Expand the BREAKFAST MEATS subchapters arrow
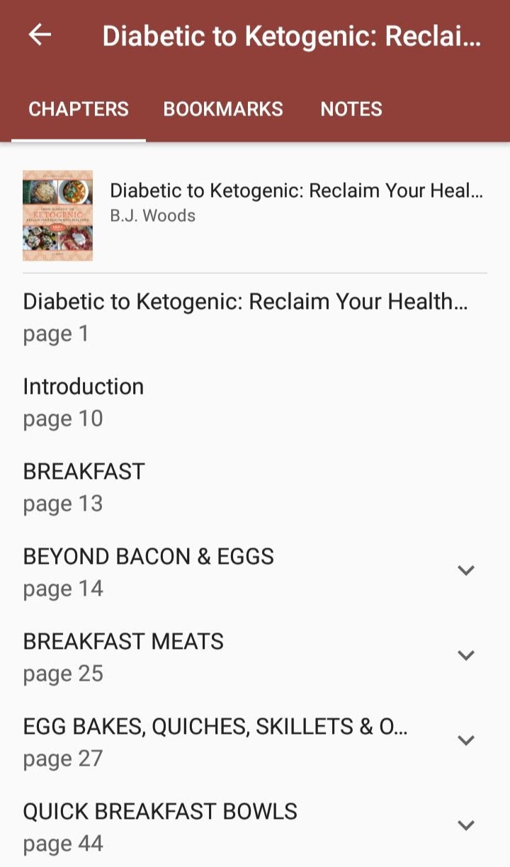This screenshot has height=867, width=510. (465, 655)
